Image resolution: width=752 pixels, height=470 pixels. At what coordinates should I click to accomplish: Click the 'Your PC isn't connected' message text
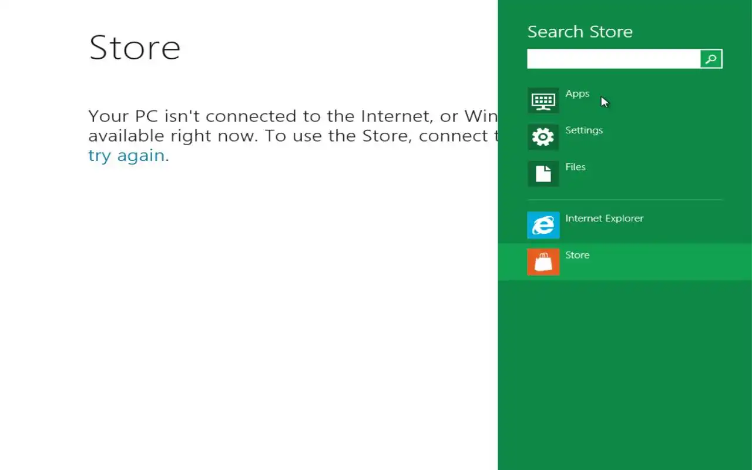293,116
